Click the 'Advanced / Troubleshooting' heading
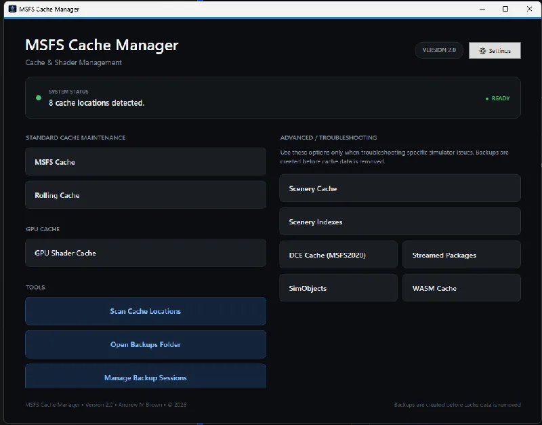 tap(329, 138)
